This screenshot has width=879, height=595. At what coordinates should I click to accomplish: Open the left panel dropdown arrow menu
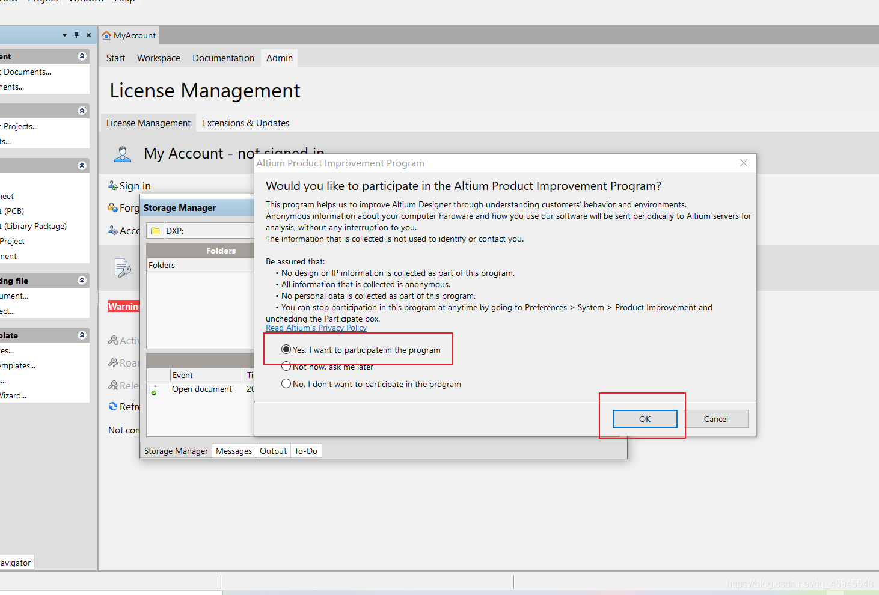pyautogui.click(x=64, y=35)
